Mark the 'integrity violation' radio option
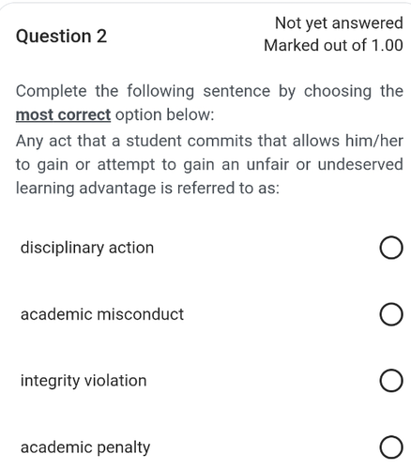This screenshot has width=411, height=469. click(x=391, y=381)
